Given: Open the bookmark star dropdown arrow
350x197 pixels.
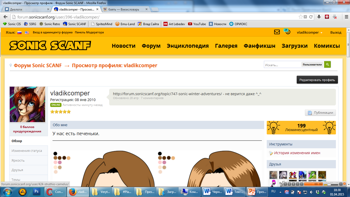Looking at the screenshot, I should click(305, 17).
